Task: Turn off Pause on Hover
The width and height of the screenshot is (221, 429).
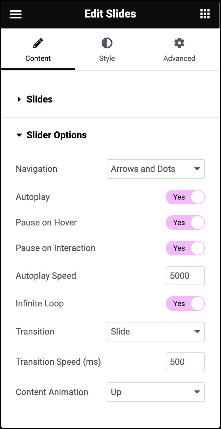Action: pyautogui.click(x=185, y=223)
